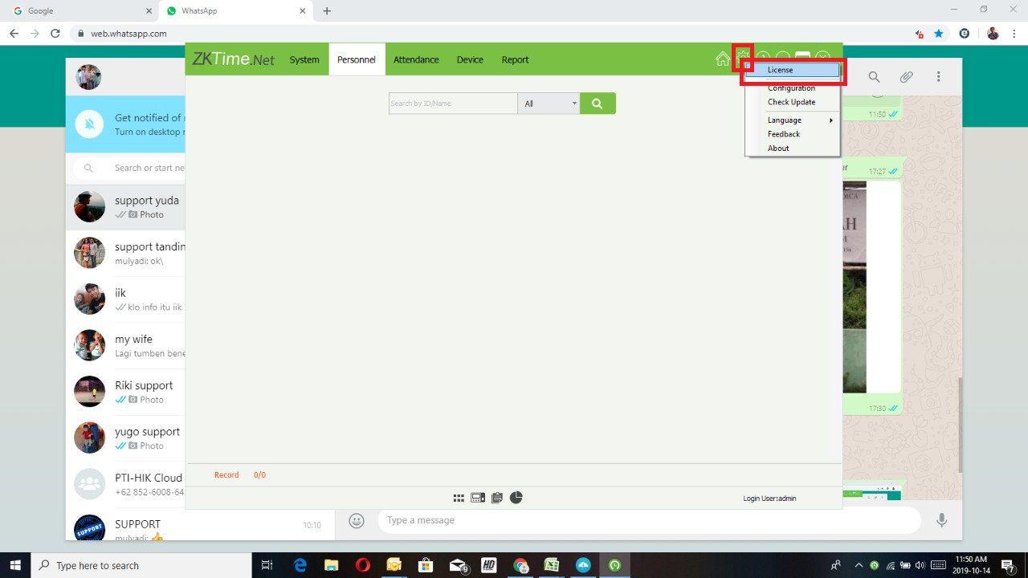Open Microsoft Edge from the taskbar
This screenshot has height=578, width=1028.
pos(300,565)
